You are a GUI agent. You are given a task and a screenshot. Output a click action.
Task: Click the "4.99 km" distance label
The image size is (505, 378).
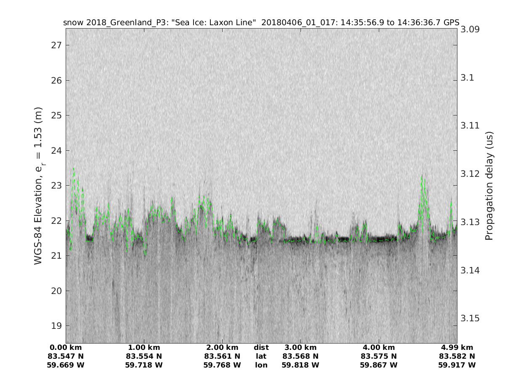tap(457, 347)
